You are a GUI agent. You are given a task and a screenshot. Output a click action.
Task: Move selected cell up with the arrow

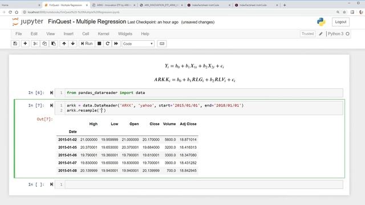[64, 44]
